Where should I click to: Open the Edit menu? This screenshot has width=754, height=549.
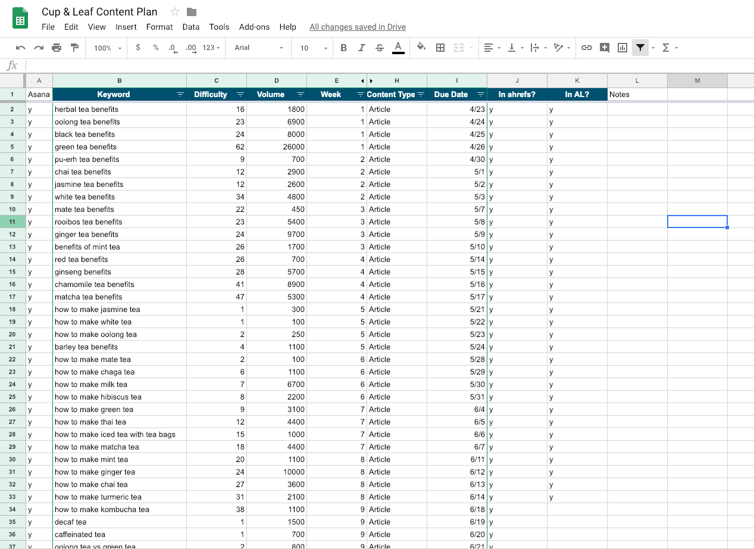pyautogui.click(x=71, y=27)
